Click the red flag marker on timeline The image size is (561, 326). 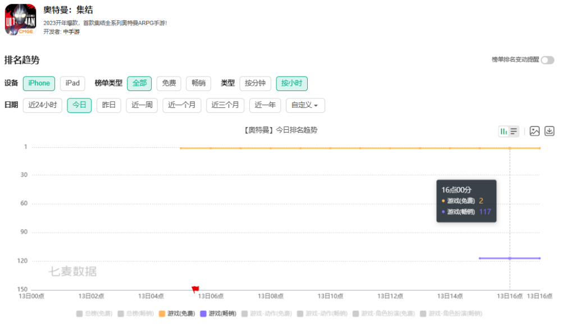pyautogui.click(x=195, y=289)
